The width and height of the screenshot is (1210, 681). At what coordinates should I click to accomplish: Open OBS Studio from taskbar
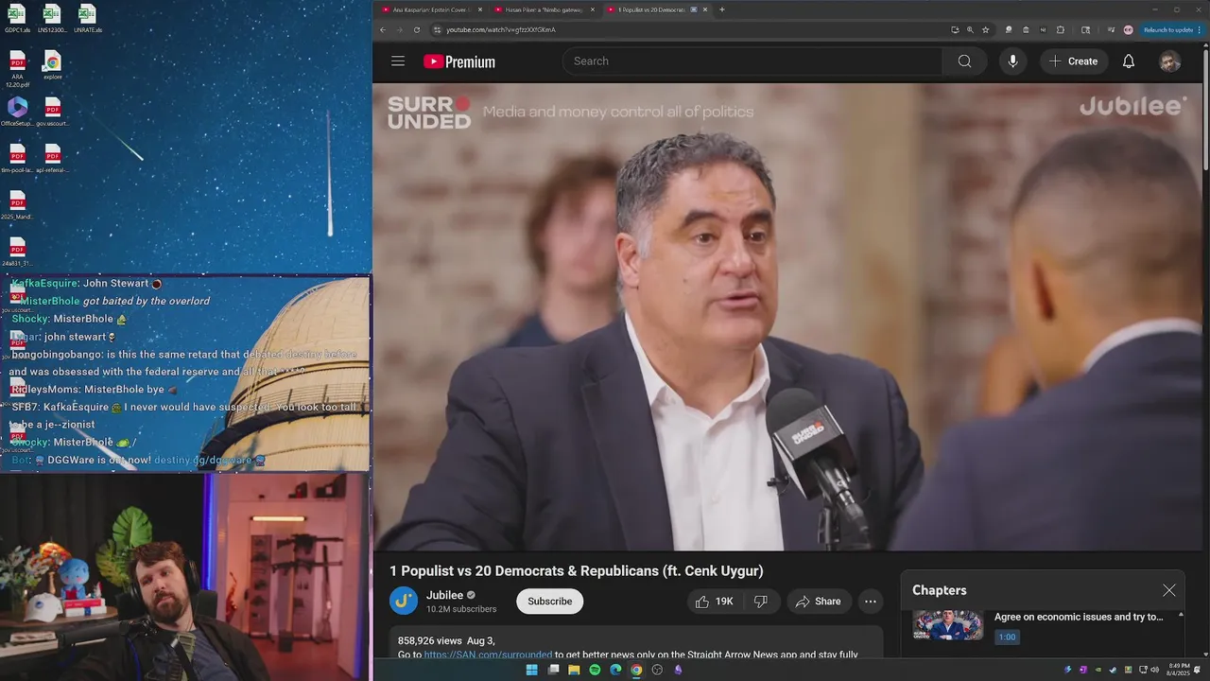[x=657, y=670]
